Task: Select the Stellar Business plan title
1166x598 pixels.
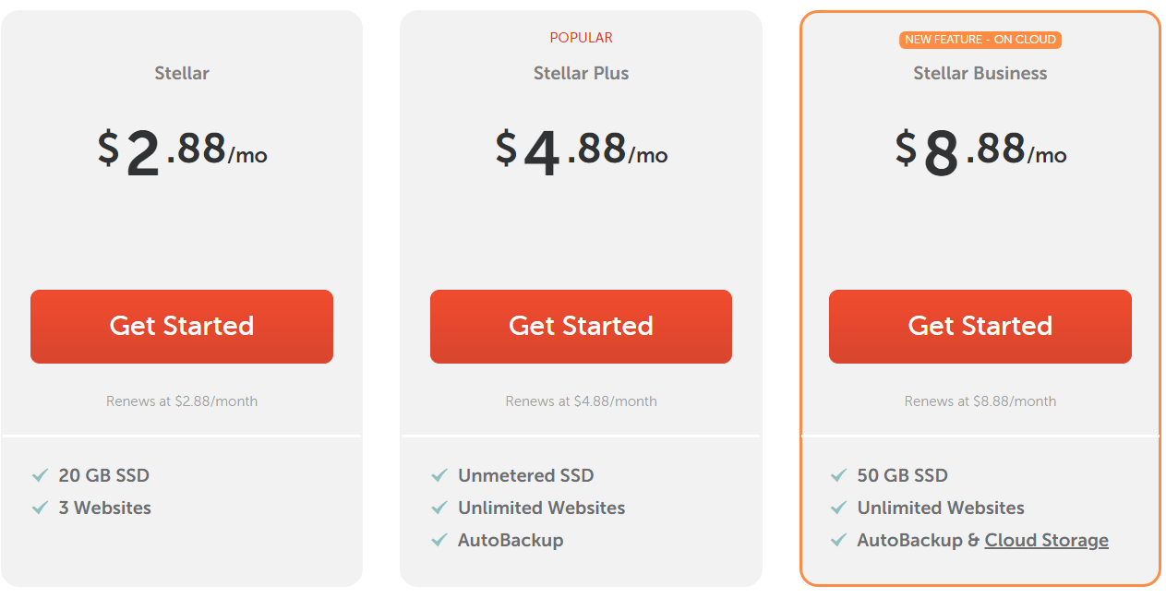Action: click(x=980, y=73)
